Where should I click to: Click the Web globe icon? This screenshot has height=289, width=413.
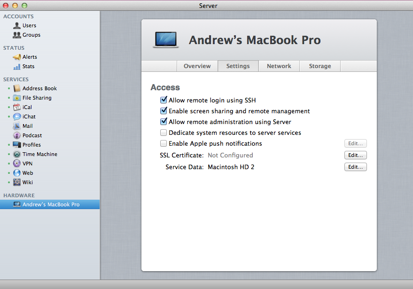[x=17, y=173]
